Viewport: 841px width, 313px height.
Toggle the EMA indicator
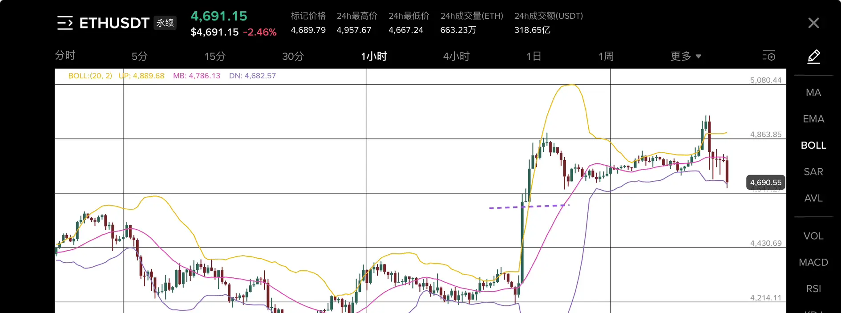coord(813,119)
